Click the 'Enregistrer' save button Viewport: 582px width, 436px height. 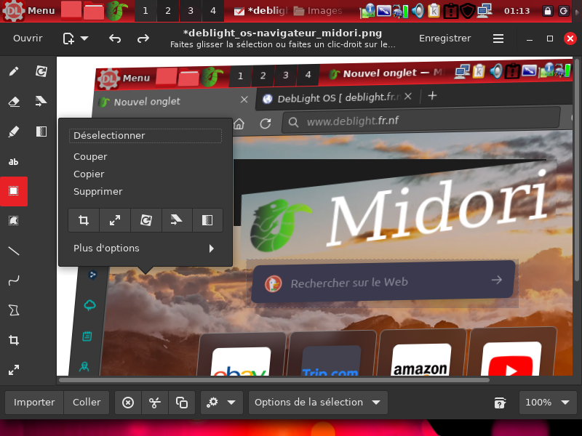point(445,39)
